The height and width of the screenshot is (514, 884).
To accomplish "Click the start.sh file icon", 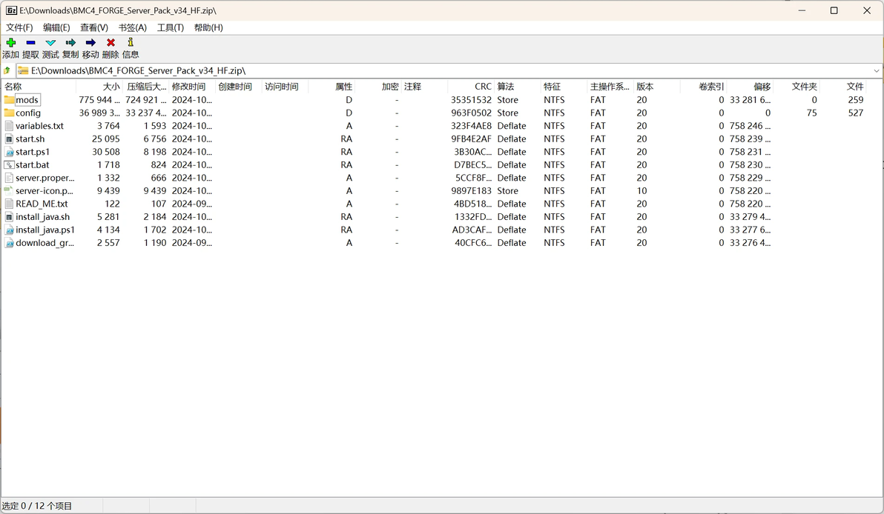I will (x=9, y=138).
